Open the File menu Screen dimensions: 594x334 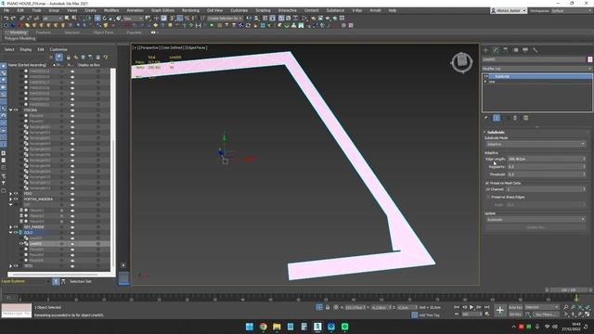coord(6,10)
